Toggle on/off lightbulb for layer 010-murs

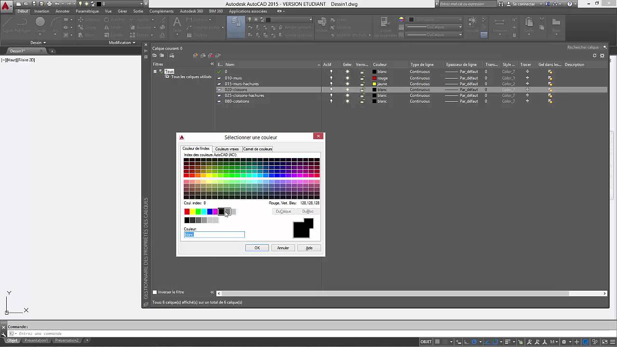tap(331, 78)
